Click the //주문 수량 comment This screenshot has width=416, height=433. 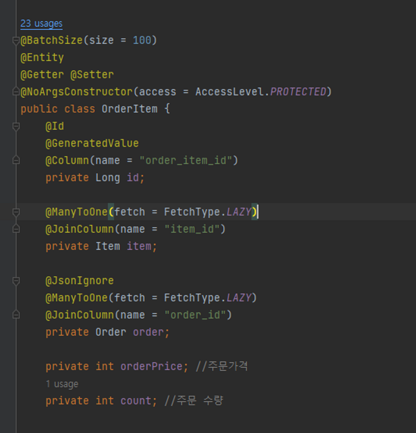[194, 400]
